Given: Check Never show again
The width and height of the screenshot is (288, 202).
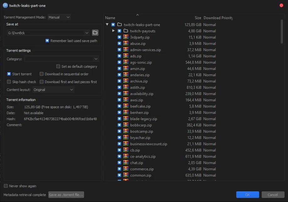Looking at the screenshot, I should pyautogui.click(x=6, y=186).
